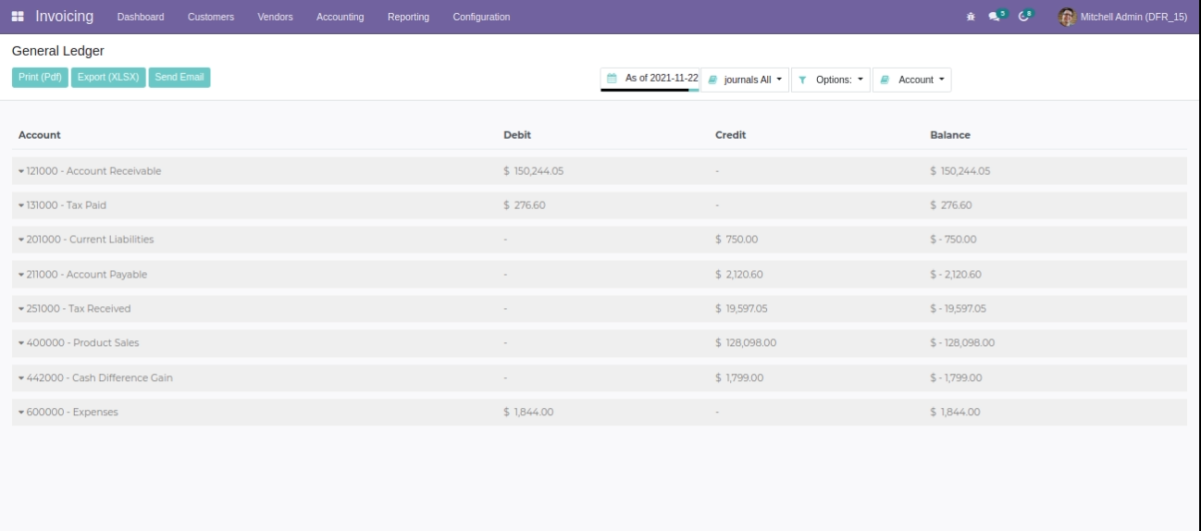Click the Print (Pdf) button
The image size is (1201, 531).
(x=40, y=78)
